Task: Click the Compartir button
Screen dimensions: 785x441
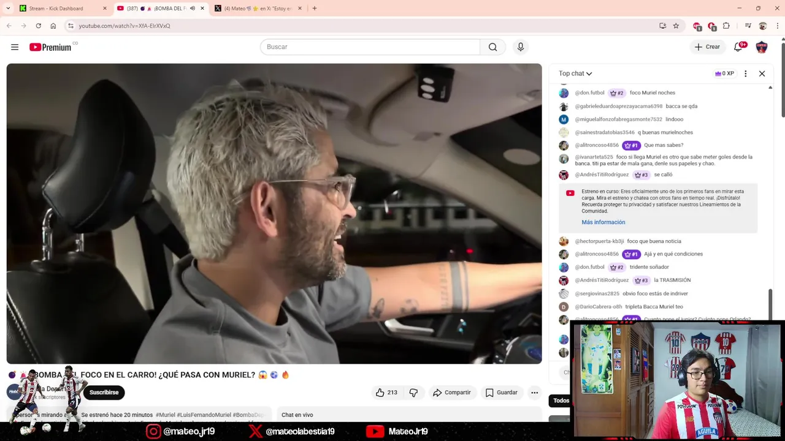Action: click(x=452, y=393)
